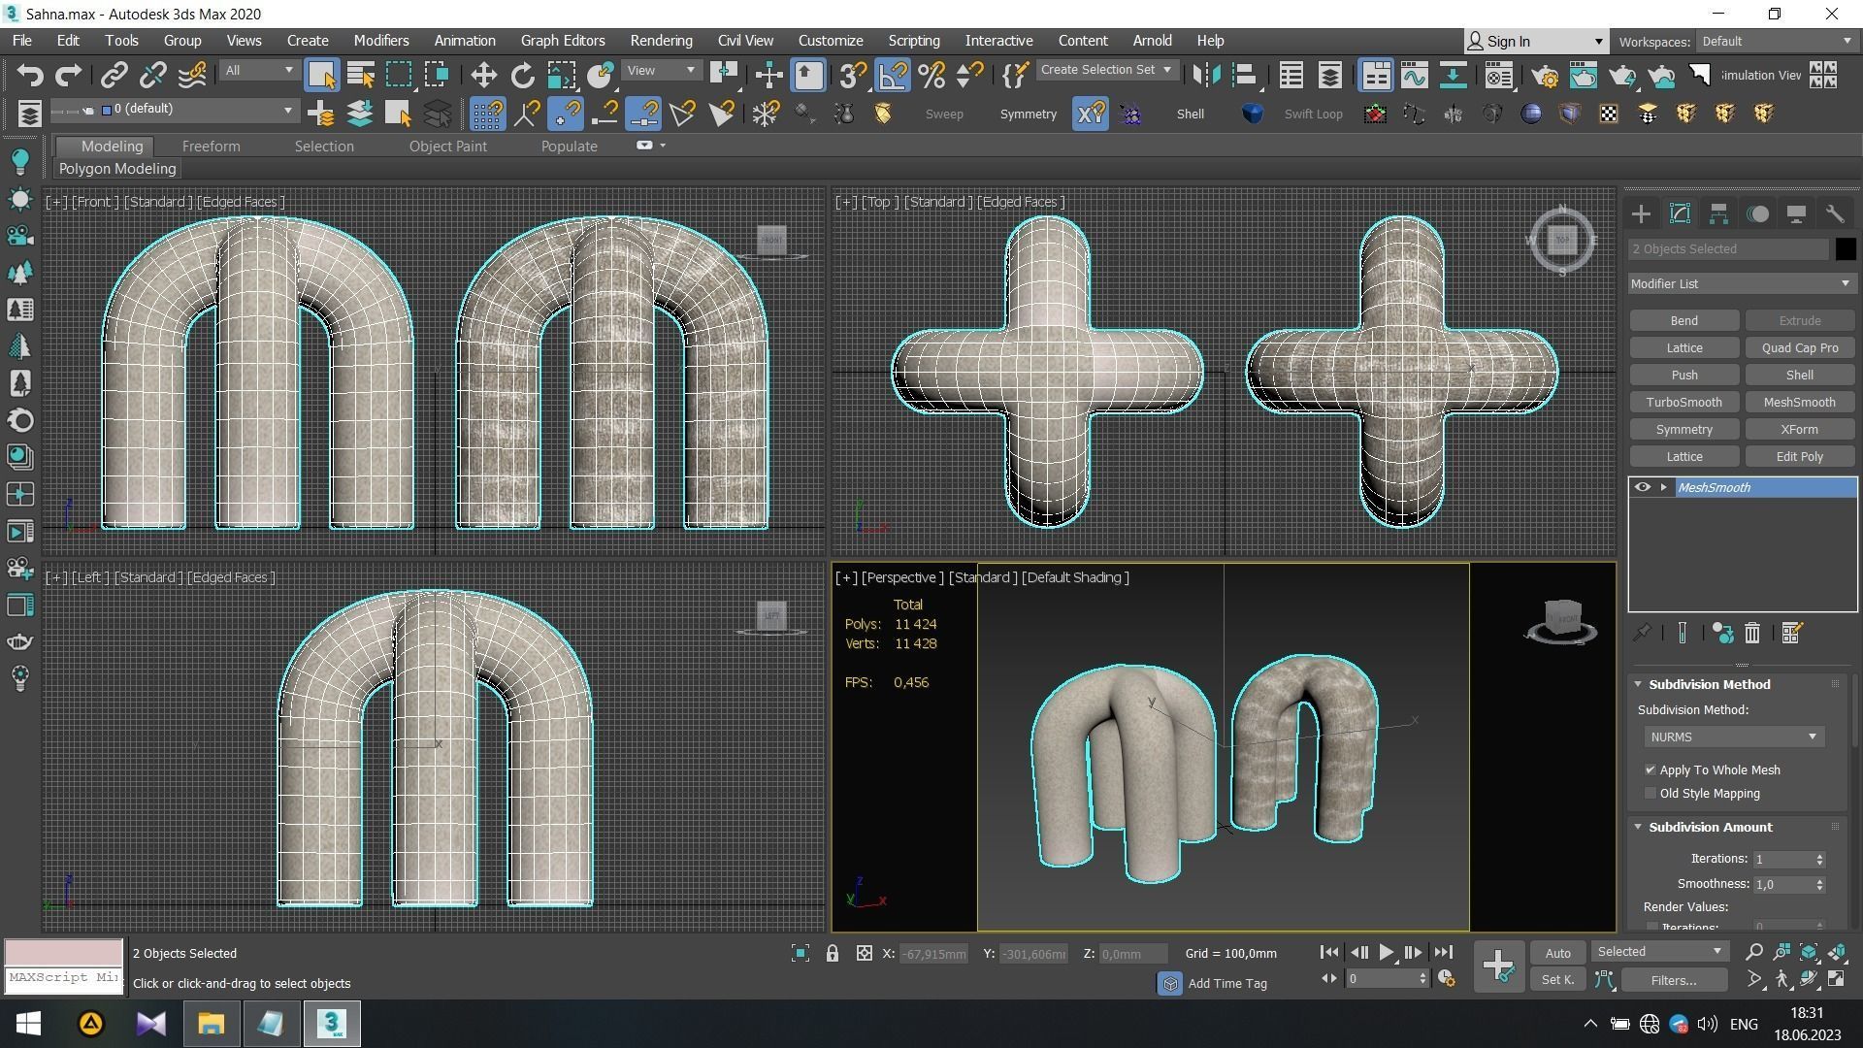Switch to the Freeform ribbon tab
Viewport: 1863px width, 1048px height.
point(211,147)
